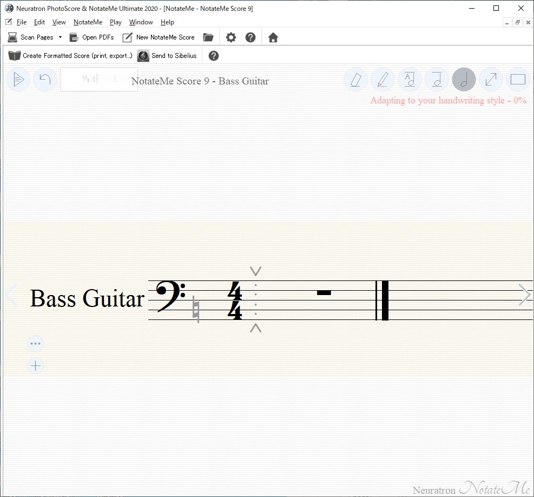The width and height of the screenshot is (534, 497).
Task: Click the down chevron above the staff
Action: 256,271
